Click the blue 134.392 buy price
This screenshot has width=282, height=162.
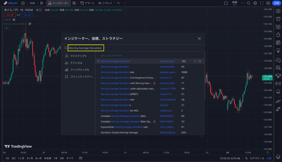(x=27, y=15)
